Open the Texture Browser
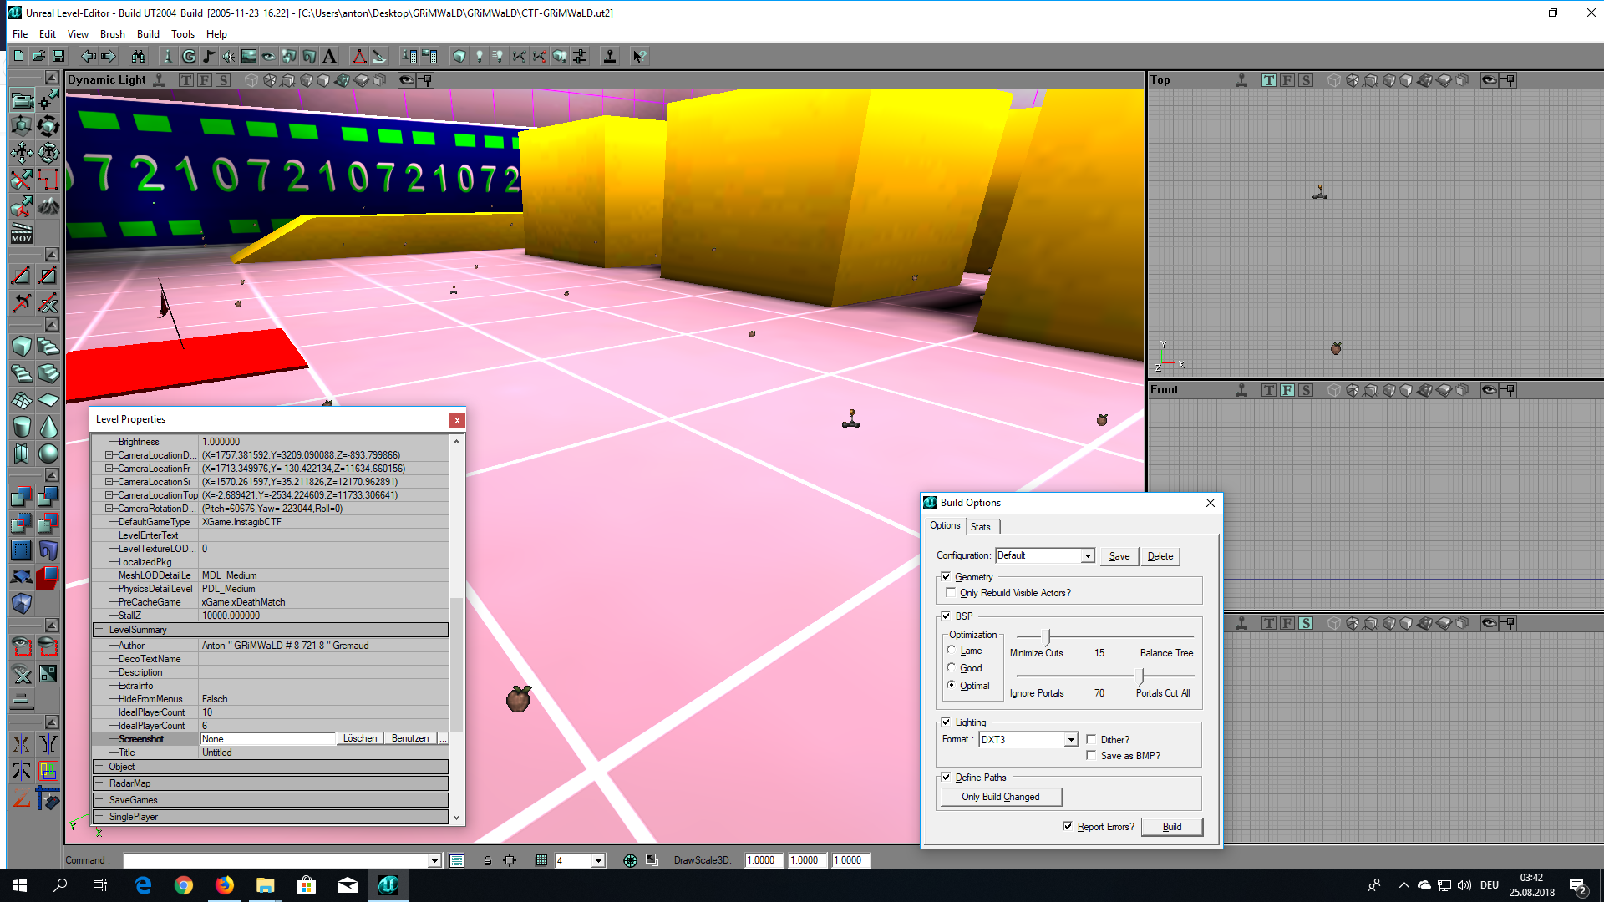Viewport: 1604px width, 902px height. 247,56
